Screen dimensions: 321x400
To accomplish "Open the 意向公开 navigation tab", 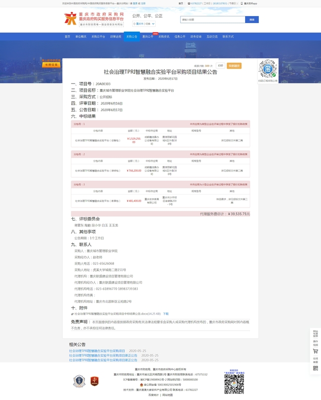I will (148, 37).
